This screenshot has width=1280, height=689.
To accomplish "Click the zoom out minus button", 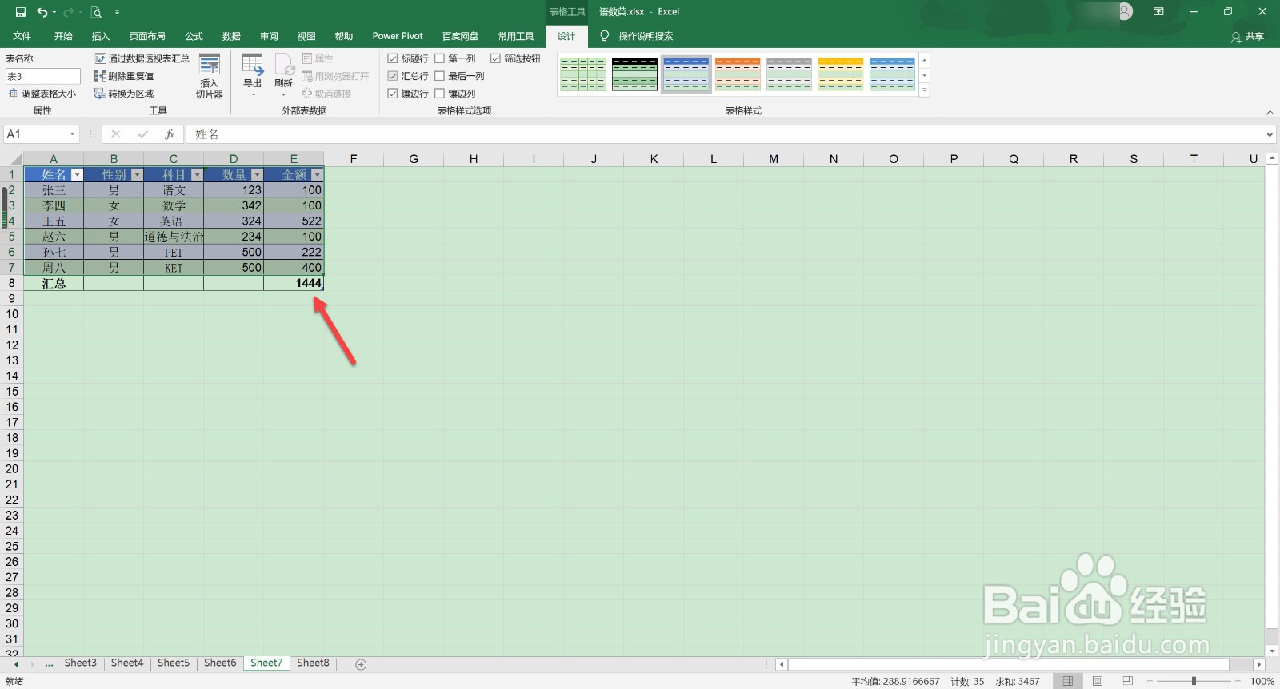I will pyautogui.click(x=1150, y=681).
